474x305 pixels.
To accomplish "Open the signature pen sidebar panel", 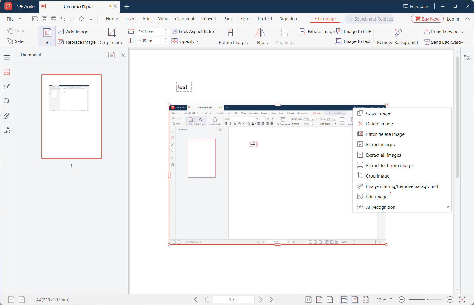I will click(7, 86).
